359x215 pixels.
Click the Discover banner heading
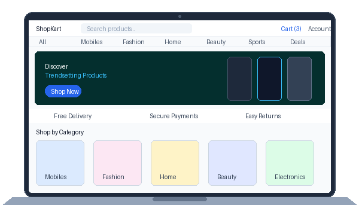56,66
